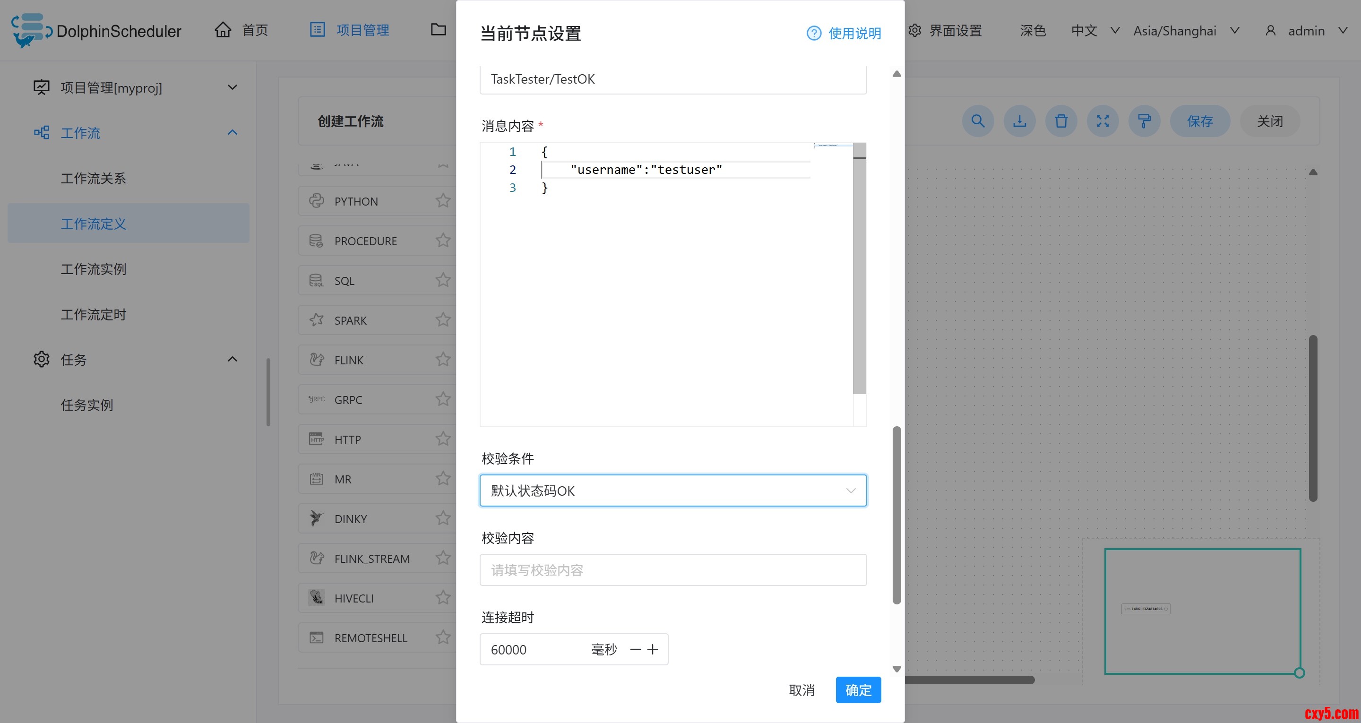Click the search icon in workflow toolbar
1361x723 pixels.
[x=978, y=121]
